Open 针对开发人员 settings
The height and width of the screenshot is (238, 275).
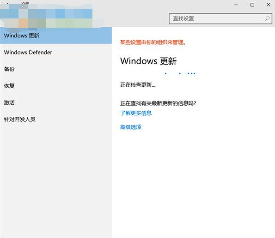(56, 119)
